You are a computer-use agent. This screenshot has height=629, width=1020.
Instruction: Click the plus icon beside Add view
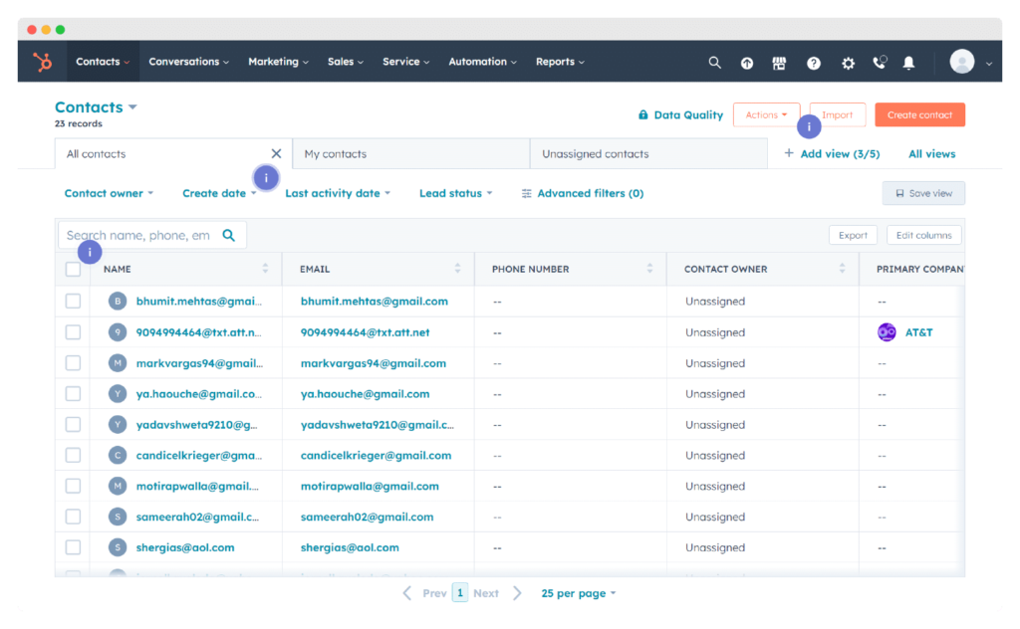(789, 153)
